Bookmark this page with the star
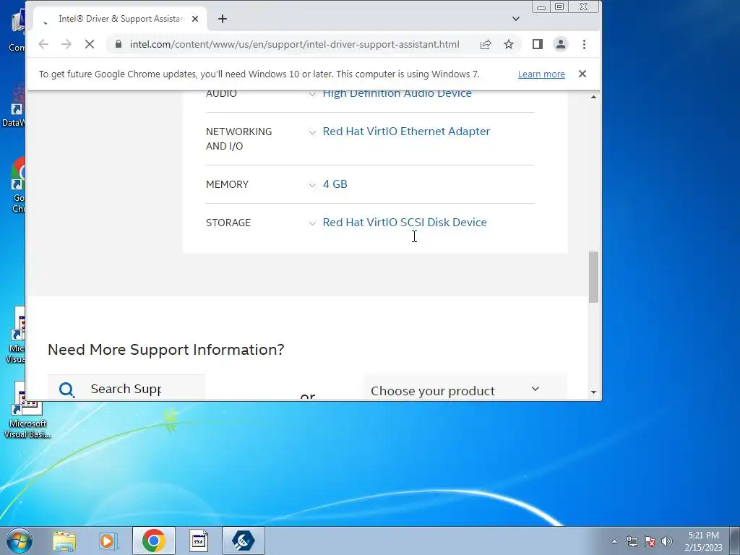This screenshot has width=740, height=555. pos(508,44)
